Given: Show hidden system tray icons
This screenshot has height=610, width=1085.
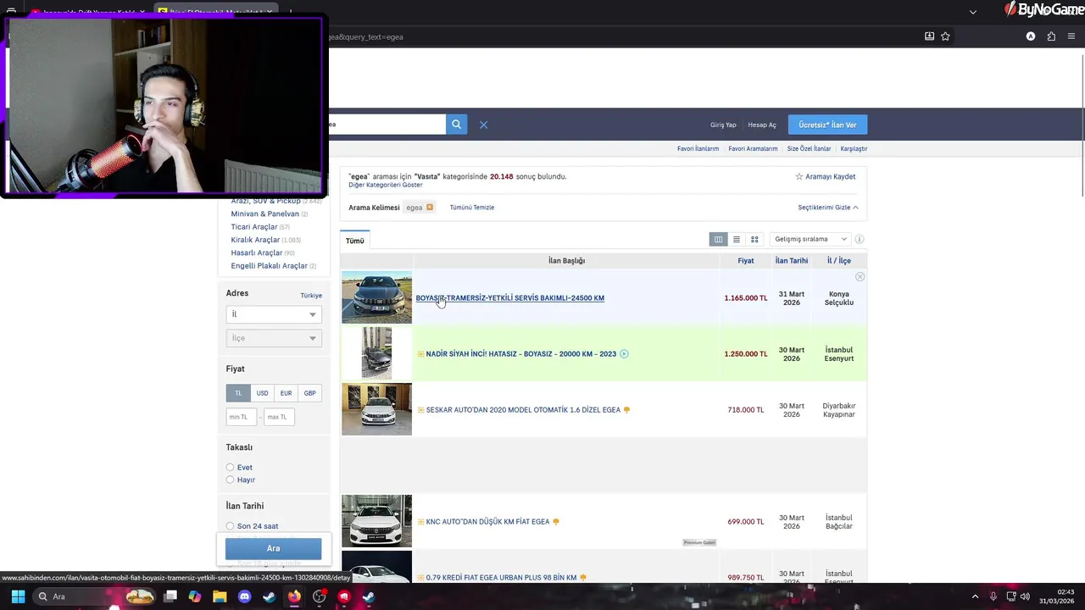Looking at the screenshot, I should coord(975,596).
